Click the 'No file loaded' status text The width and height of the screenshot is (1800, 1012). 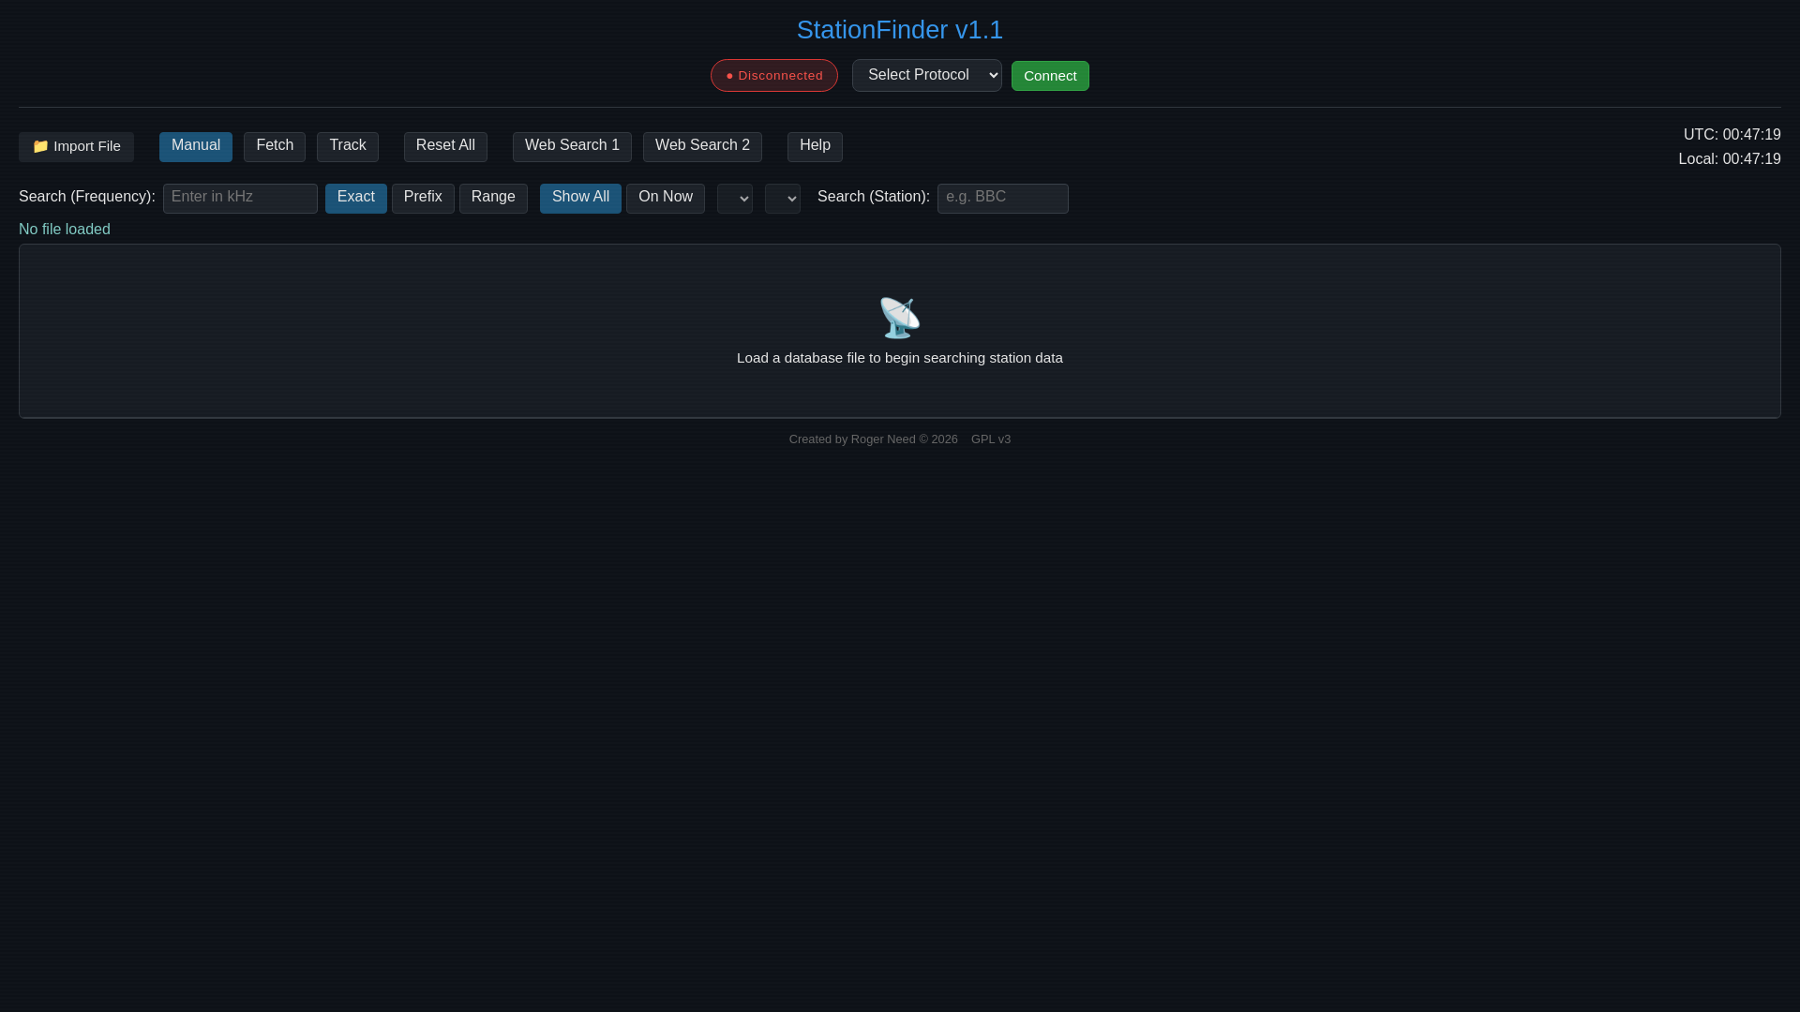[65, 230]
